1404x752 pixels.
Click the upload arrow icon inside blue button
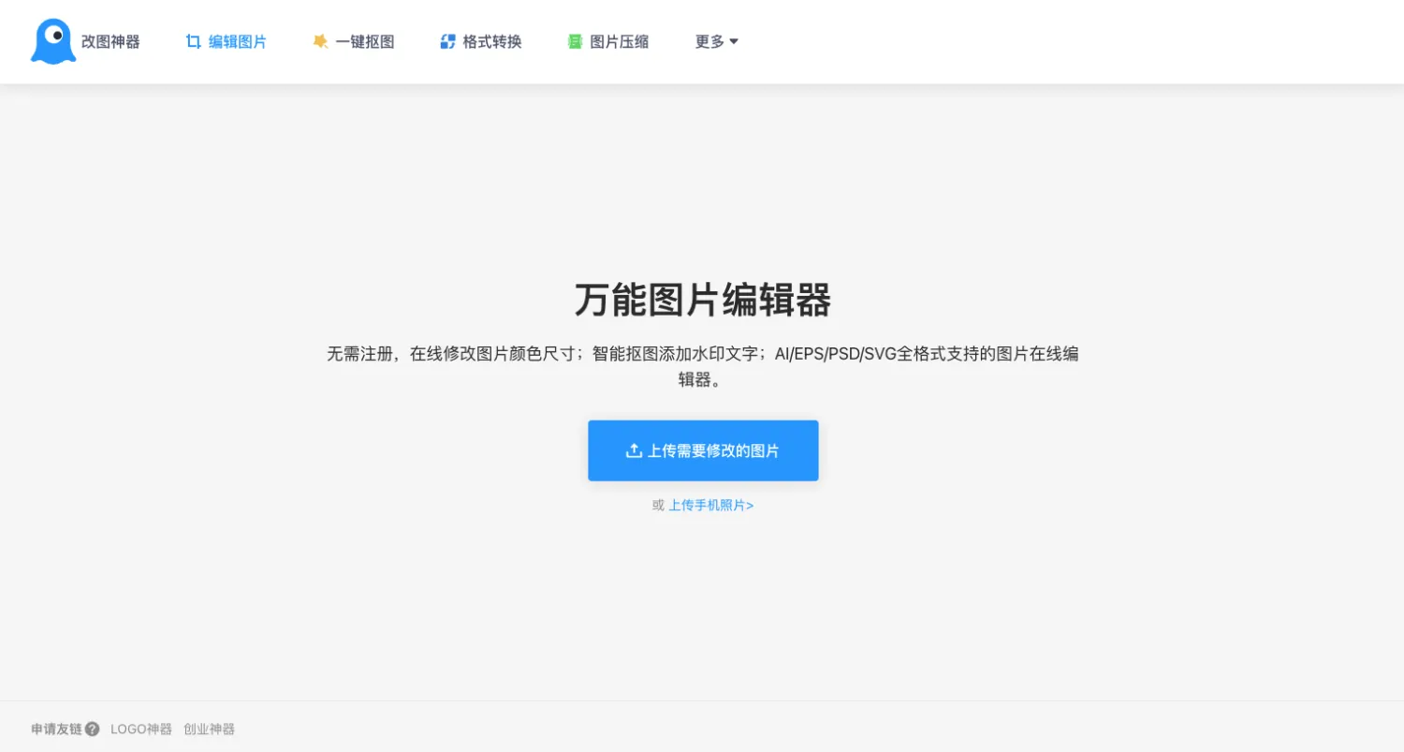[x=634, y=450]
